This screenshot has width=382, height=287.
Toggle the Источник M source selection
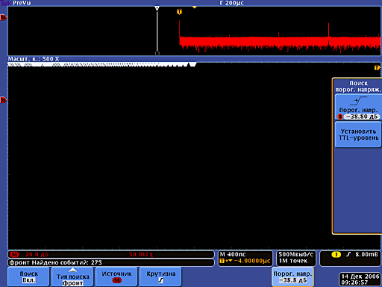(x=116, y=277)
